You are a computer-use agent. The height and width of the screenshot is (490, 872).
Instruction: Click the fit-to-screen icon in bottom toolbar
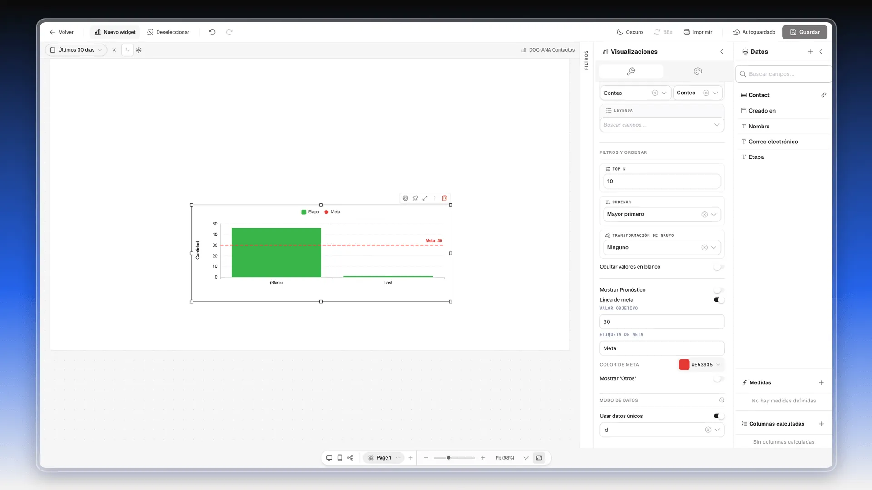tap(539, 458)
